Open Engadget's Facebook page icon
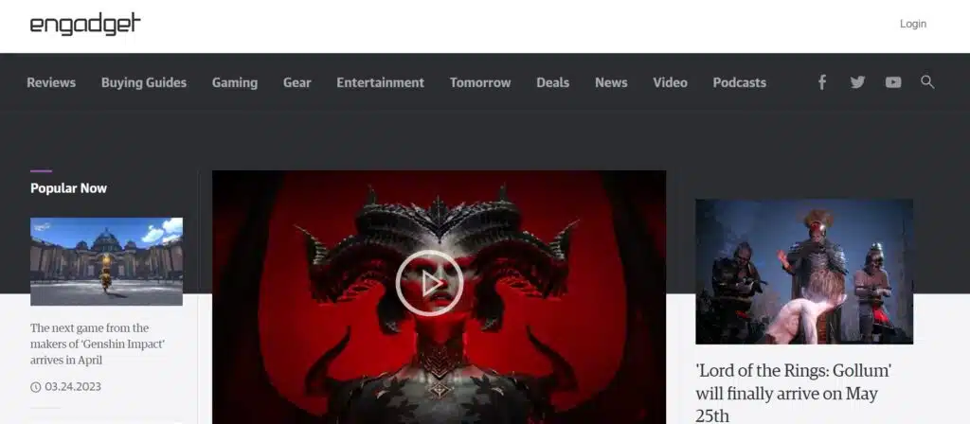Screen dimensions: 970x424 (x=821, y=82)
